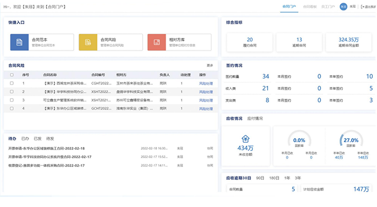Toggle the select-all checkbox in the 合同风险 table header

12,75
